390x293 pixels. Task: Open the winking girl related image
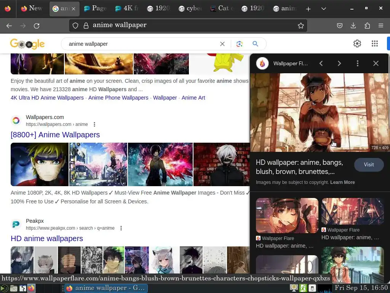pyautogui.click(x=287, y=216)
